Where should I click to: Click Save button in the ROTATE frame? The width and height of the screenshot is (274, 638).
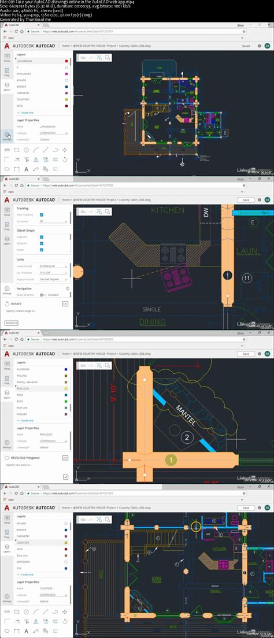tap(246, 200)
